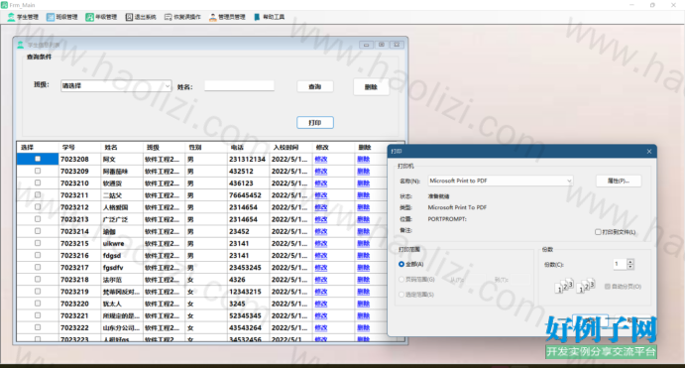Select phone cell 52345345

pos(249,315)
